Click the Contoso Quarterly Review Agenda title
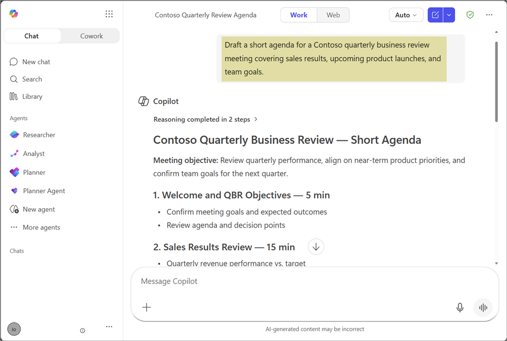 (x=206, y=15)
